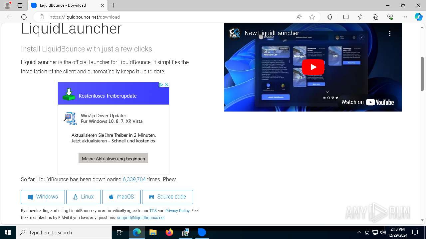Image resolution: width=426 pixels, height=239 pixels.
Task: Open the network tray icon
Action: point(375,232)
